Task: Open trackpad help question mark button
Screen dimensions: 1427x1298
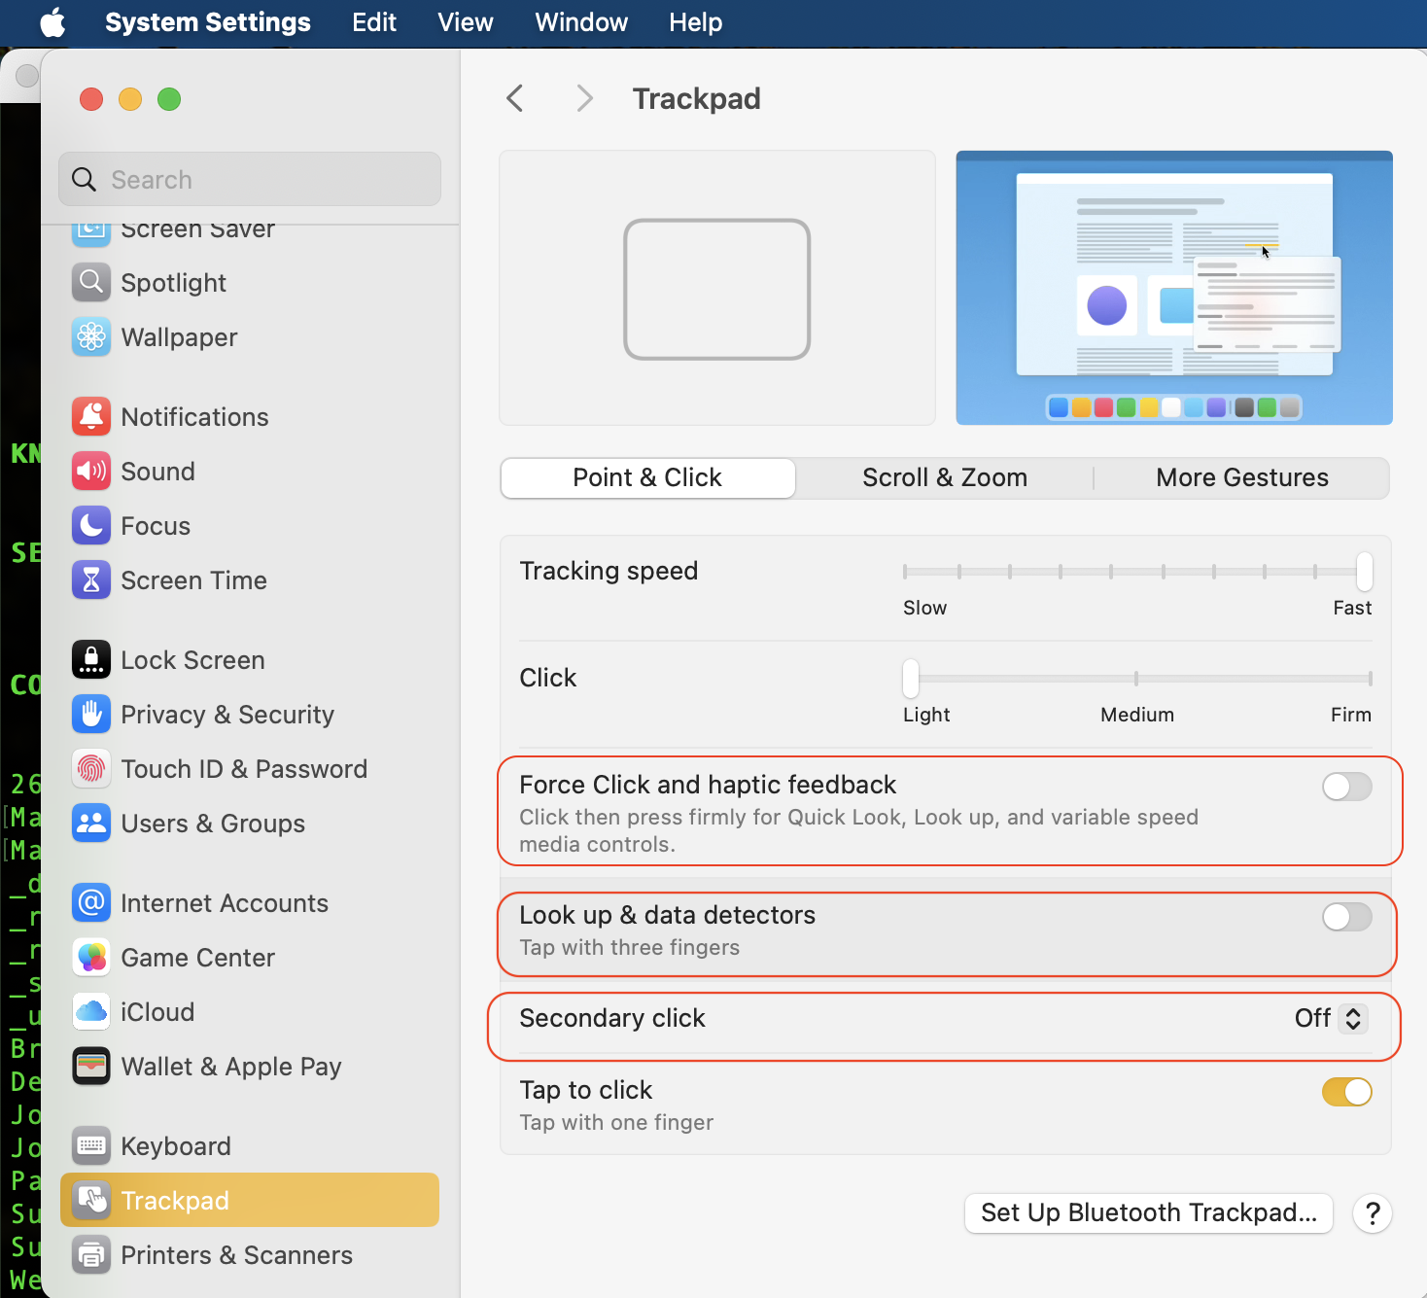Action: point(1373,1213)
